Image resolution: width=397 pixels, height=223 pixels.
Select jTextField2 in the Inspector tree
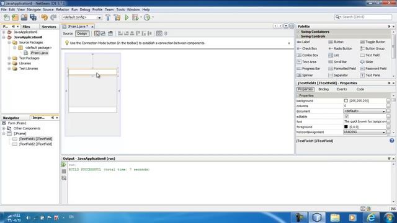click(x=35, y=144)
